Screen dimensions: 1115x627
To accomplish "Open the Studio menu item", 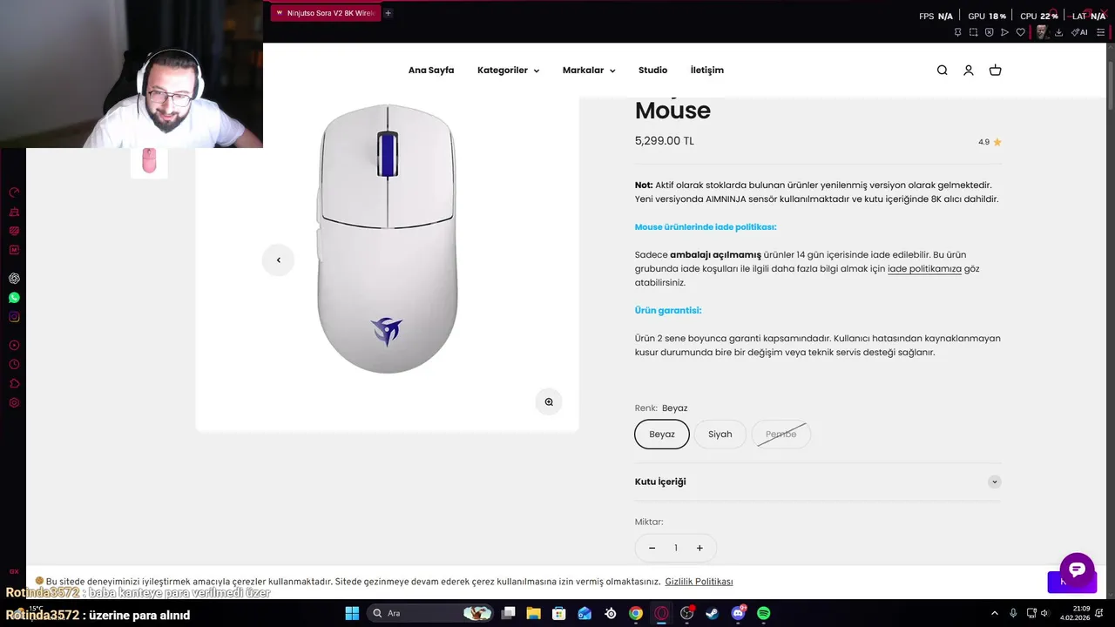I will coord(652,71).
